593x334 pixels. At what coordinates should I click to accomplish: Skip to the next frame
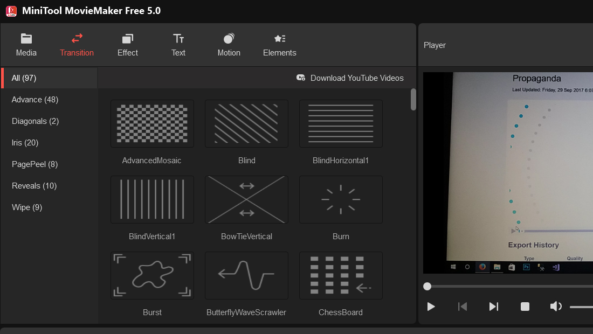[x=493, y=307]
